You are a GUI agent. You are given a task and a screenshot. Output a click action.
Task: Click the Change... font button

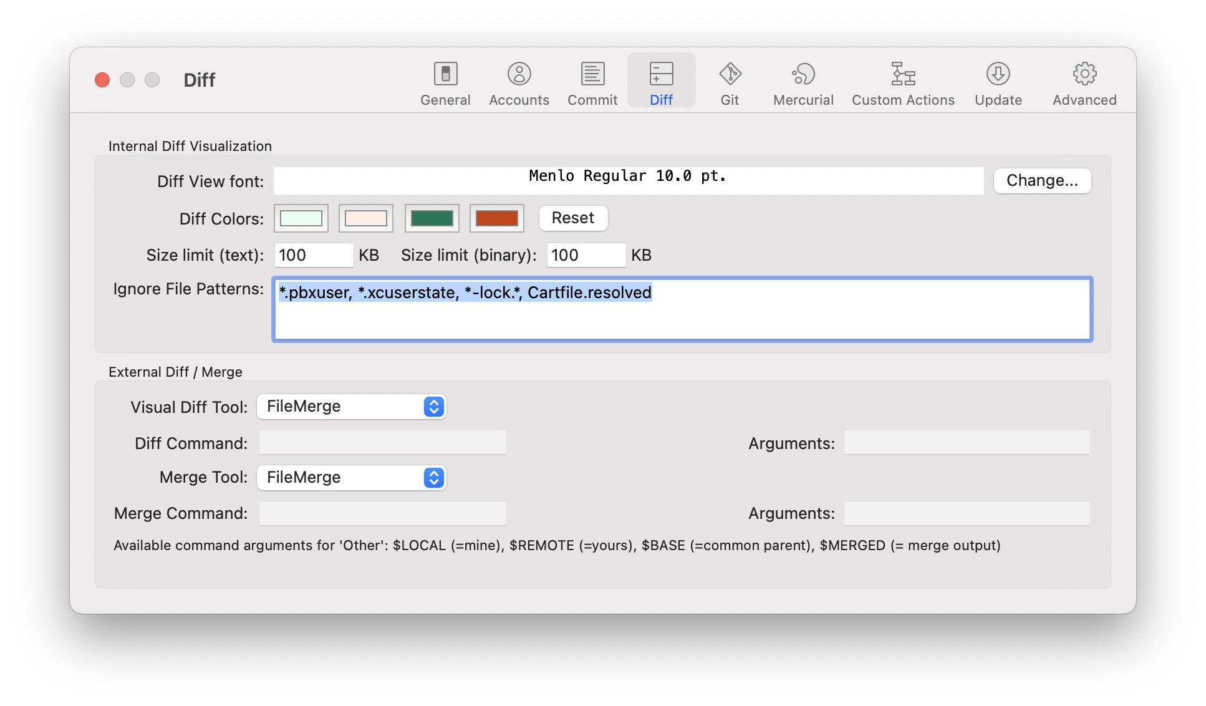pos(1041,181)
